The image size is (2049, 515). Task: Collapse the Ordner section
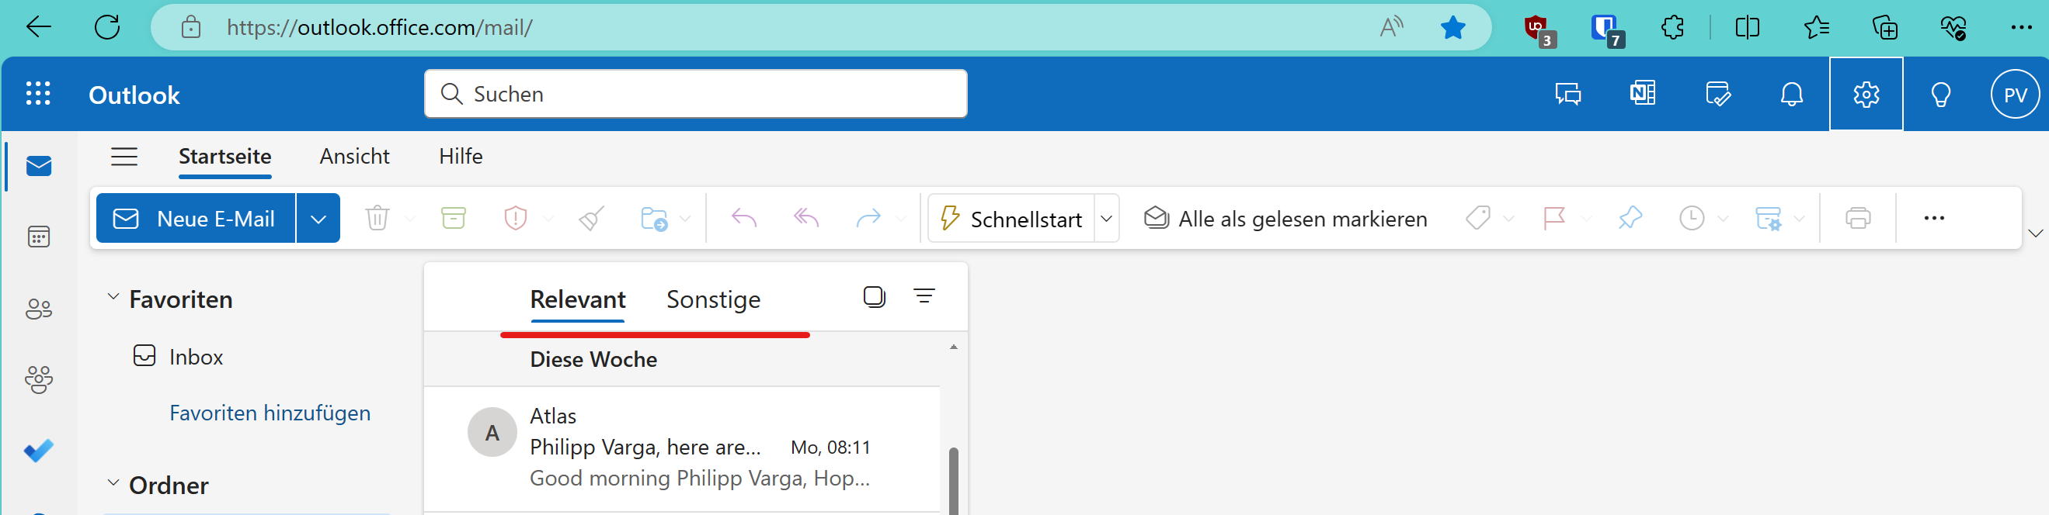pos(113,483)
